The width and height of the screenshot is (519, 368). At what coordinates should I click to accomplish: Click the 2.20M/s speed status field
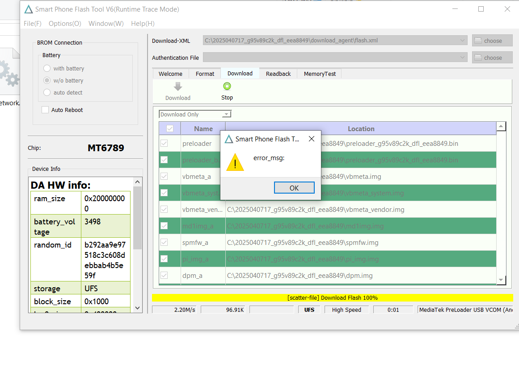click(174, 310)
